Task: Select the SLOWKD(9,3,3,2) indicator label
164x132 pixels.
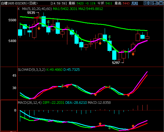Action: click(32, 70)
